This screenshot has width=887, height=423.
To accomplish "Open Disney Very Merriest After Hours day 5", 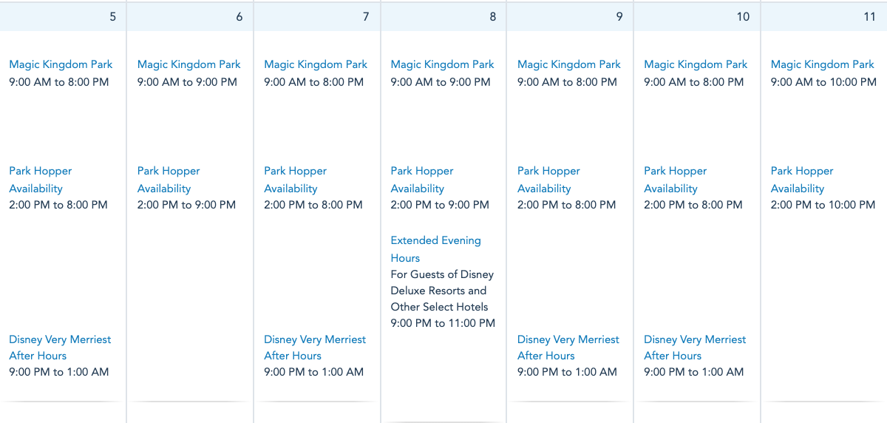I will point(60,347).
